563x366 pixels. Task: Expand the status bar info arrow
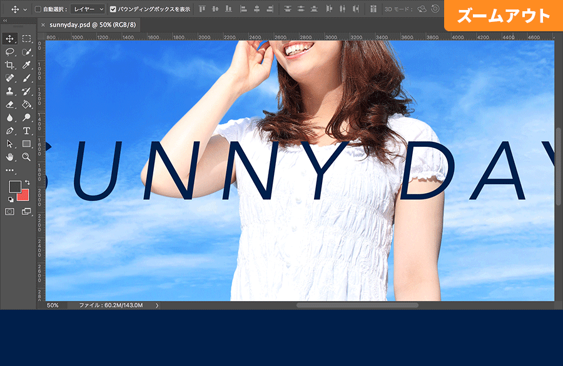pos(157,305)
